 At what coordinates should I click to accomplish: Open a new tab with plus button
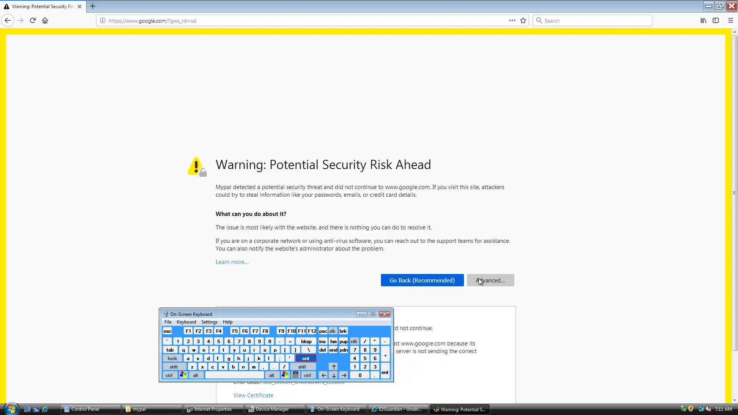[x=93, y=6]
